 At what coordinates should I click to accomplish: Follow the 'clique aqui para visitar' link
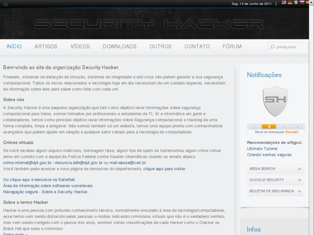click(164, 169)
